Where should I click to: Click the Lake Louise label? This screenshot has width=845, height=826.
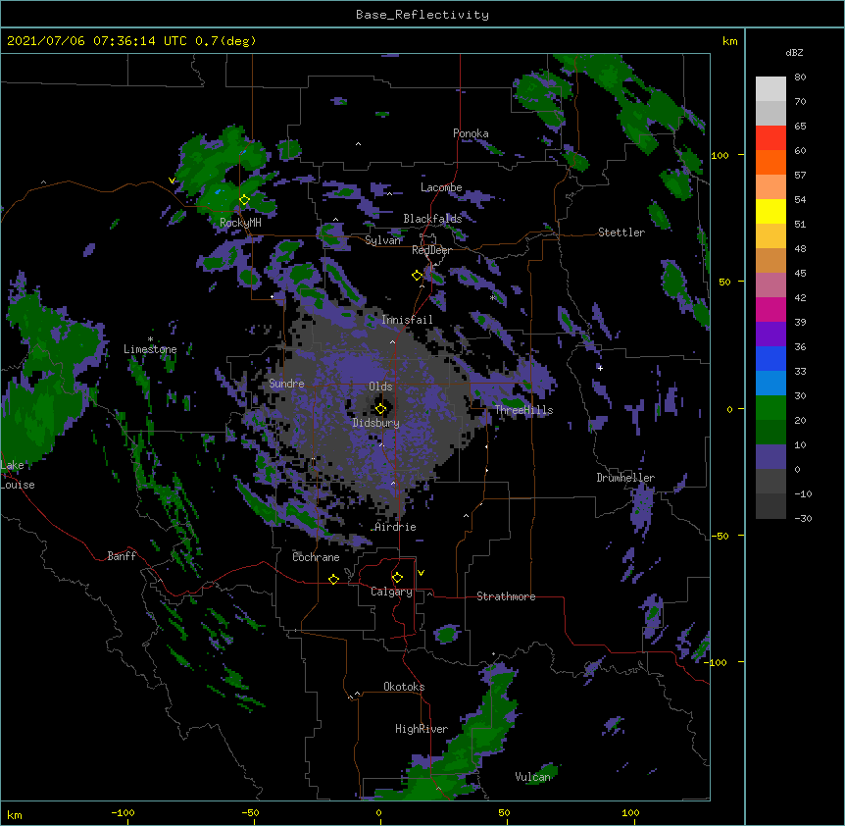point(17,475)
